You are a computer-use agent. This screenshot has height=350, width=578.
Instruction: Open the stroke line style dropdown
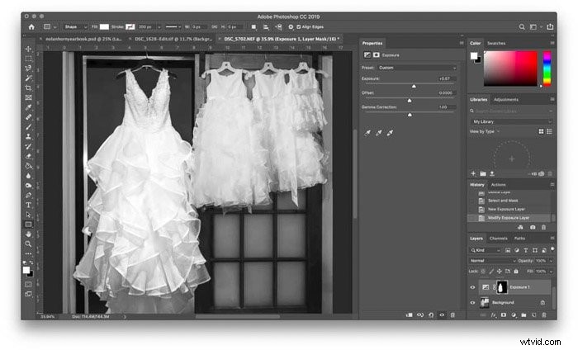tap(173, 27)
